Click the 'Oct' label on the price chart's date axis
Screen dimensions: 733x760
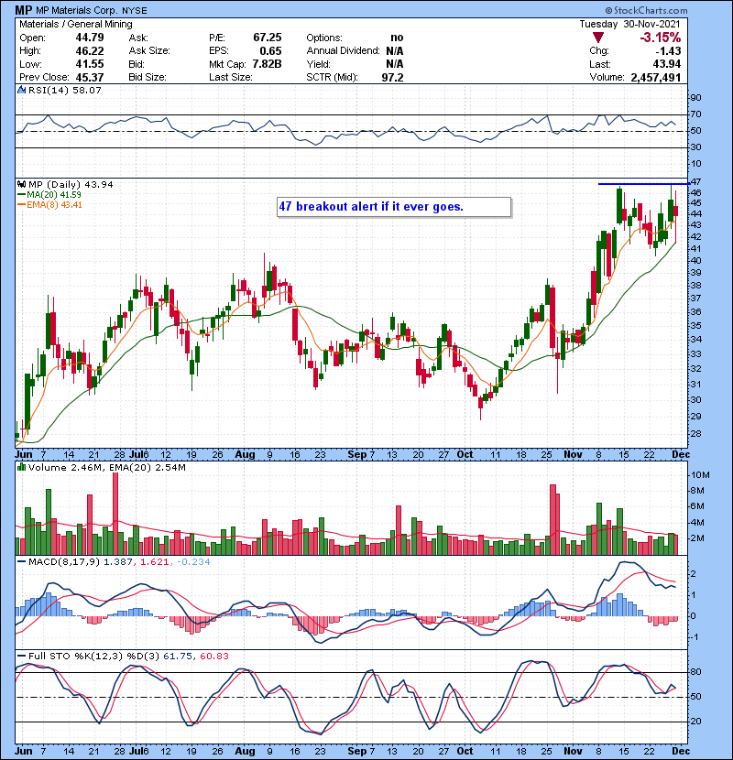coord(465,455)
